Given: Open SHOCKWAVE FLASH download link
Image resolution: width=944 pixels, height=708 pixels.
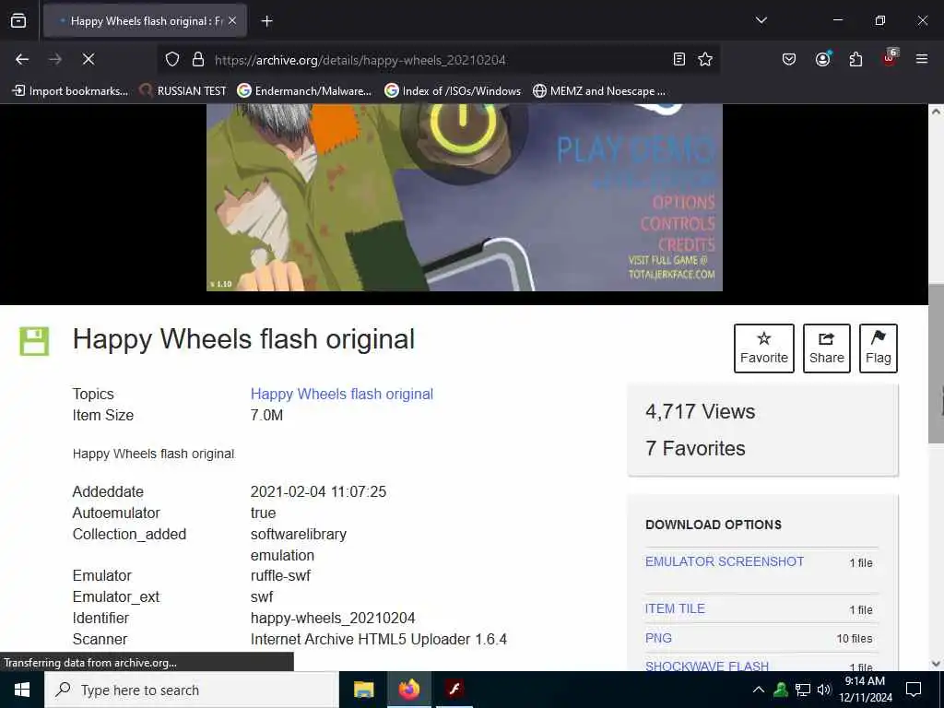Looking at the screenshot, I should pos(707,666).
